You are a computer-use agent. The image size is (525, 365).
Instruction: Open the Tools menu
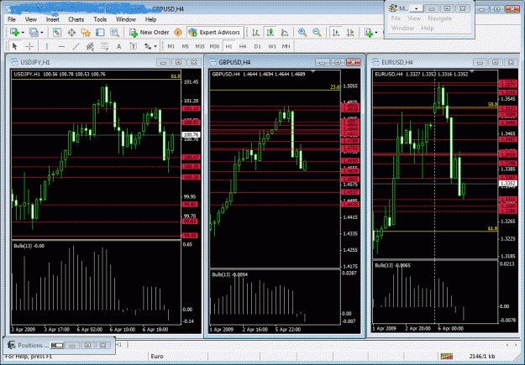point(100,19)
